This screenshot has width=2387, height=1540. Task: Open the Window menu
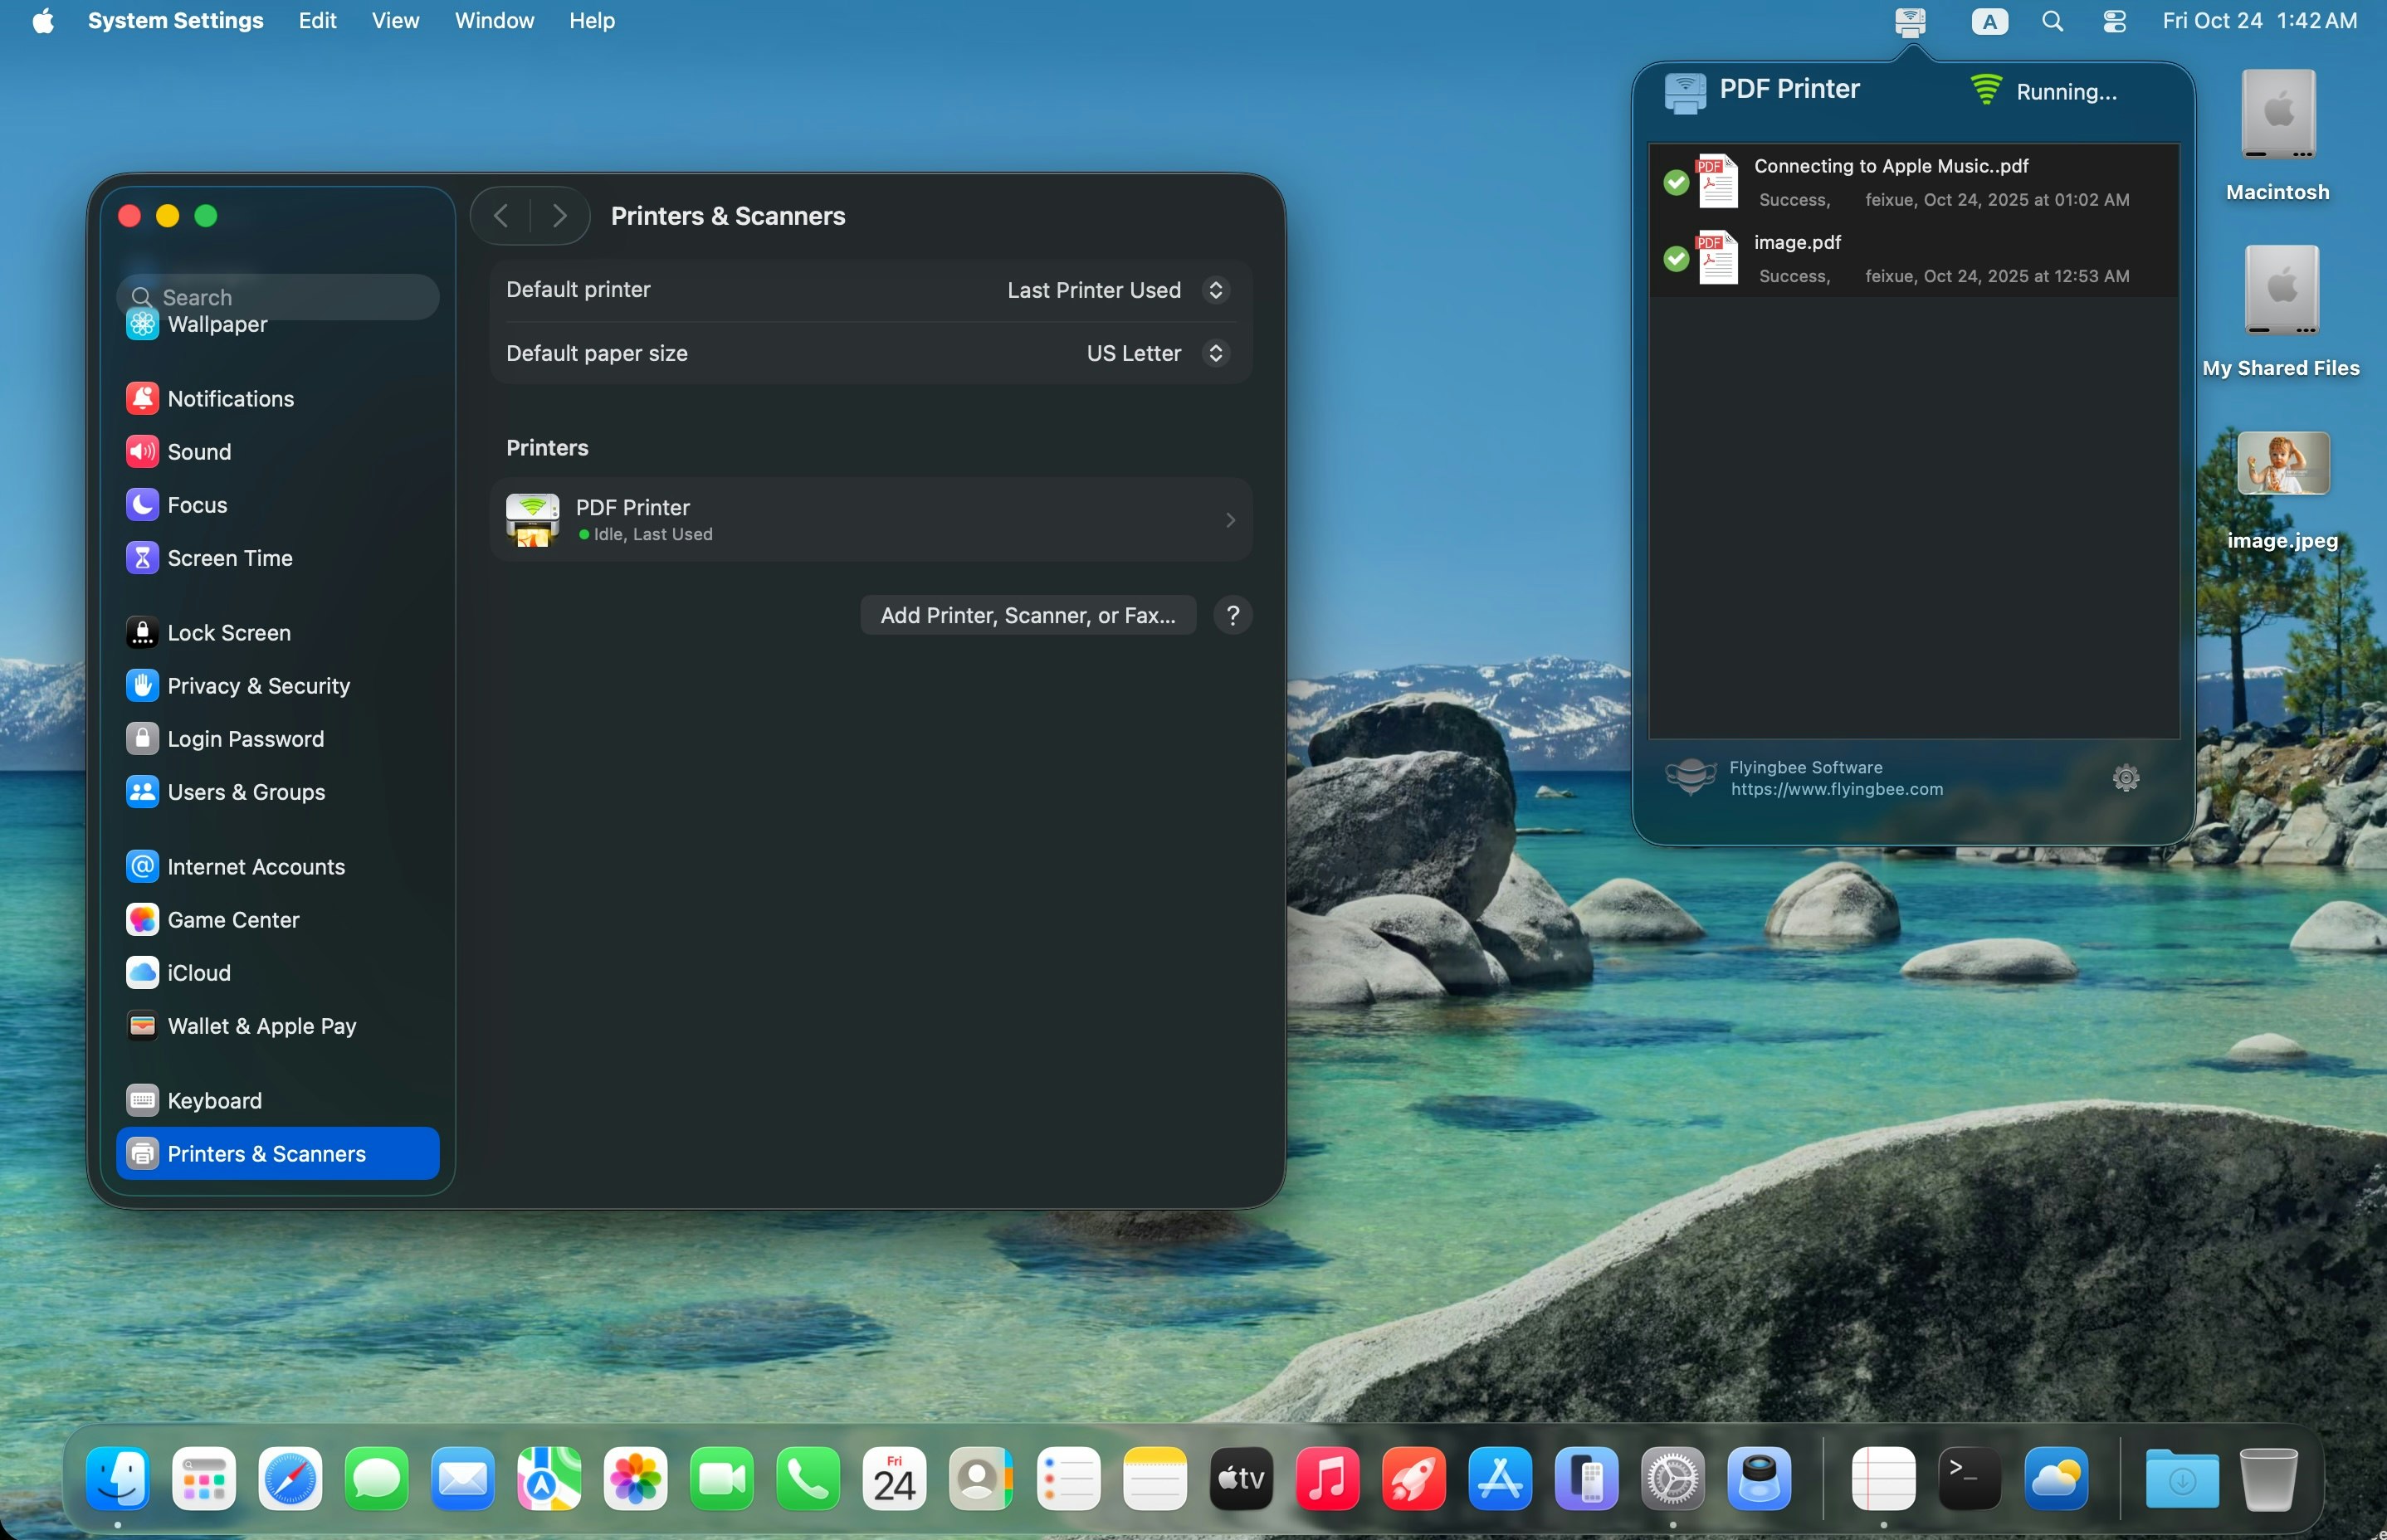(494, 21)
